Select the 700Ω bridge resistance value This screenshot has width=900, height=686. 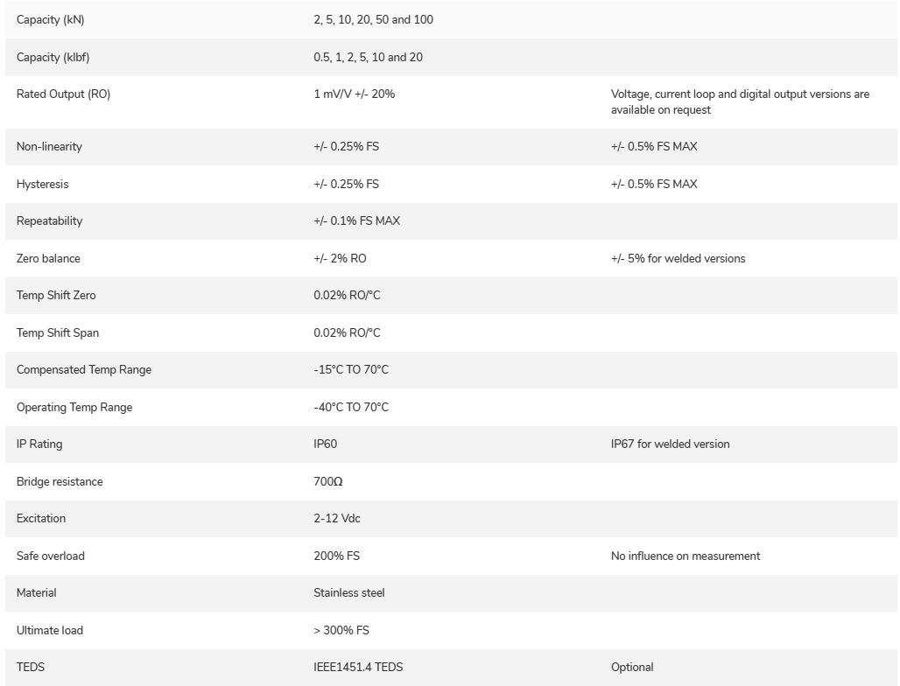point(327,482)
